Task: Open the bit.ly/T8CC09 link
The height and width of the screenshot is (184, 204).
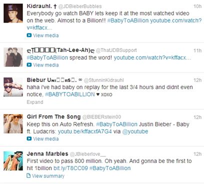Action: pos(70,168)
